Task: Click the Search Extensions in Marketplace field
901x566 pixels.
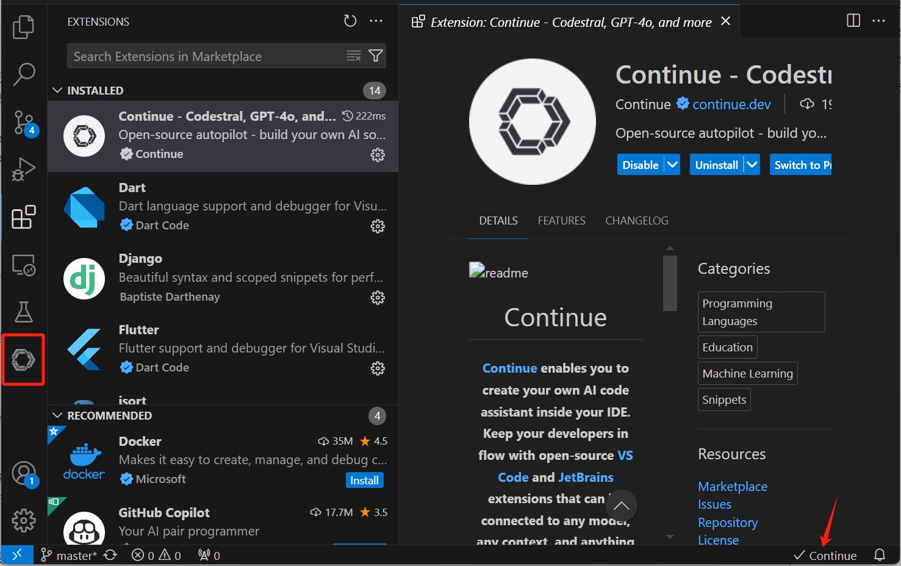Action: 207,56
